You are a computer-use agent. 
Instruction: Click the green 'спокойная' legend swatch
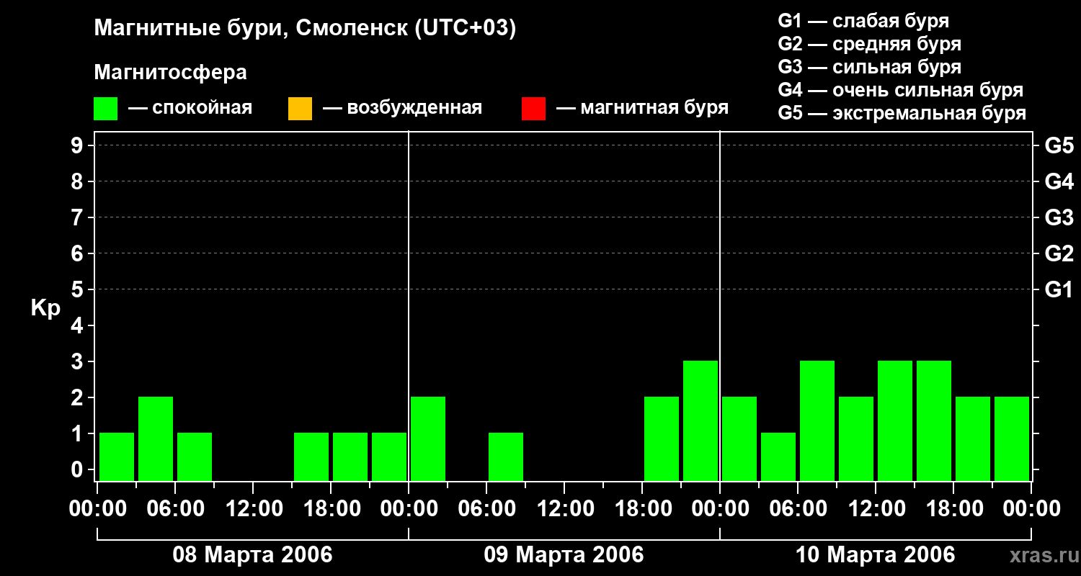[106, 109]
